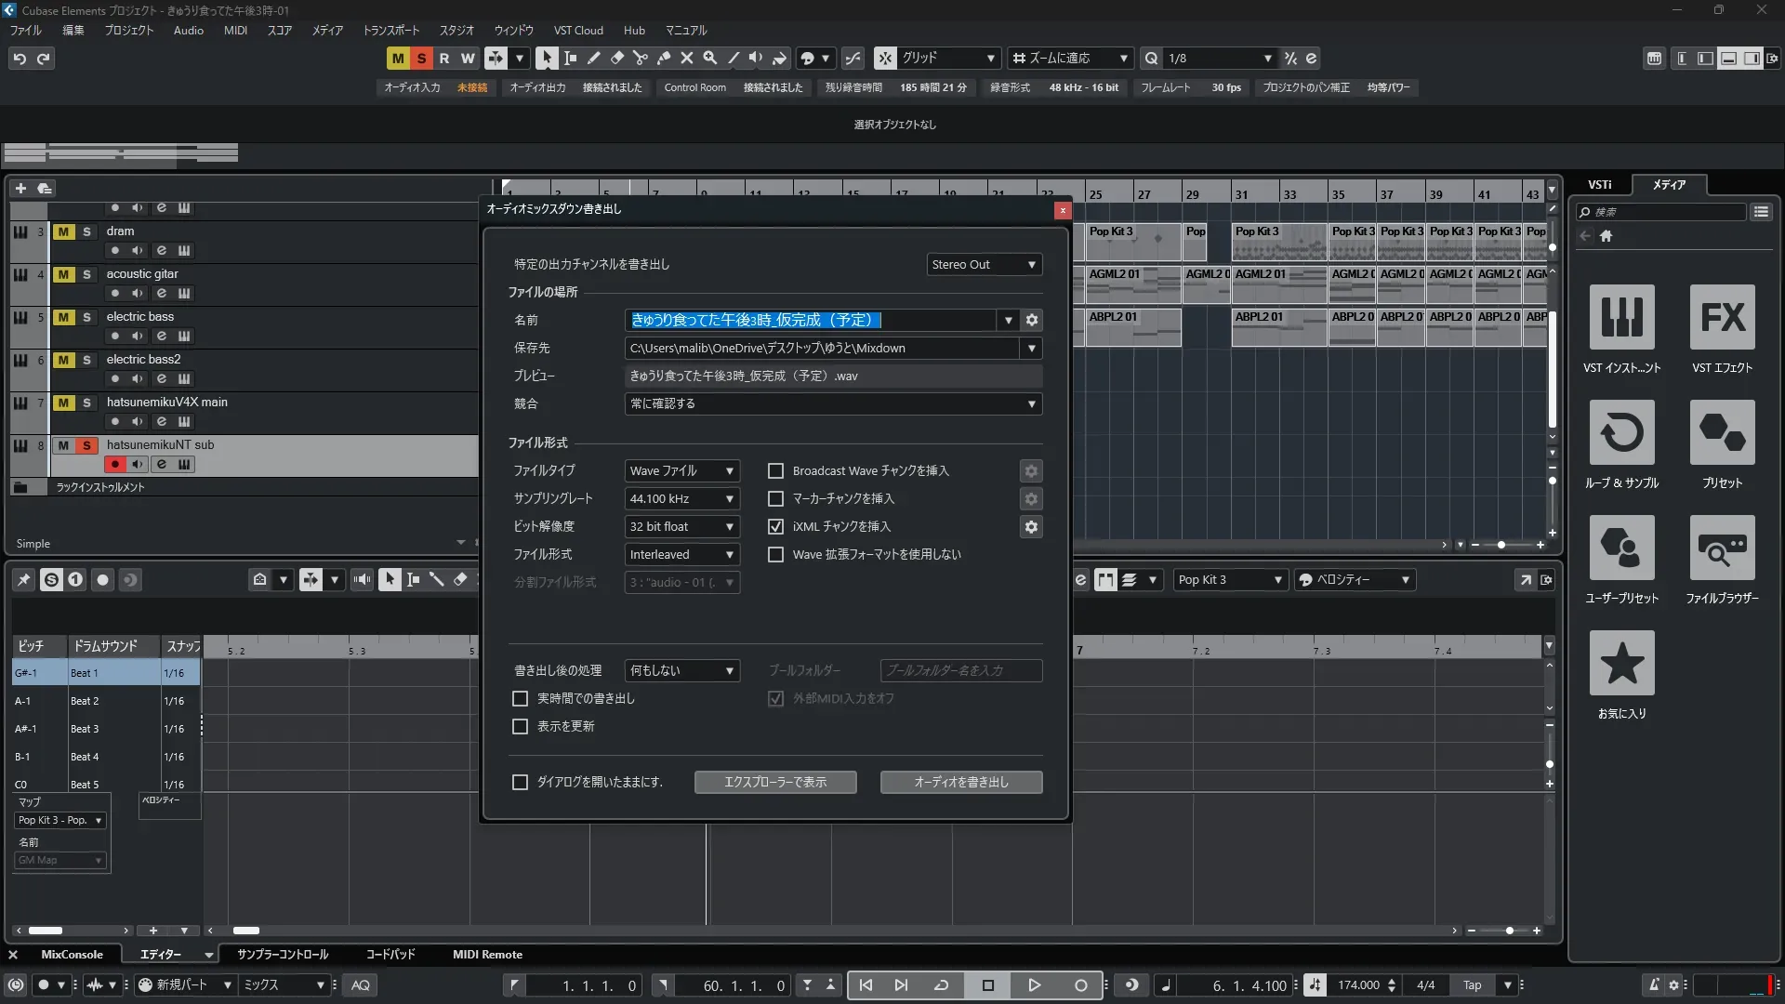Image resolution: width=1785 pixels, height=1004 pixels.
Task: Click the Export Audio button
Action: [x=960, y=783]
